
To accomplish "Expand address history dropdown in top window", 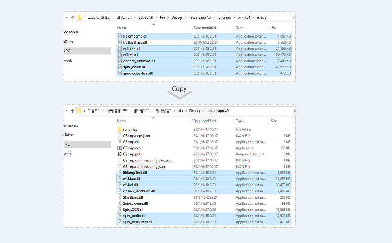I will [294, 18].
